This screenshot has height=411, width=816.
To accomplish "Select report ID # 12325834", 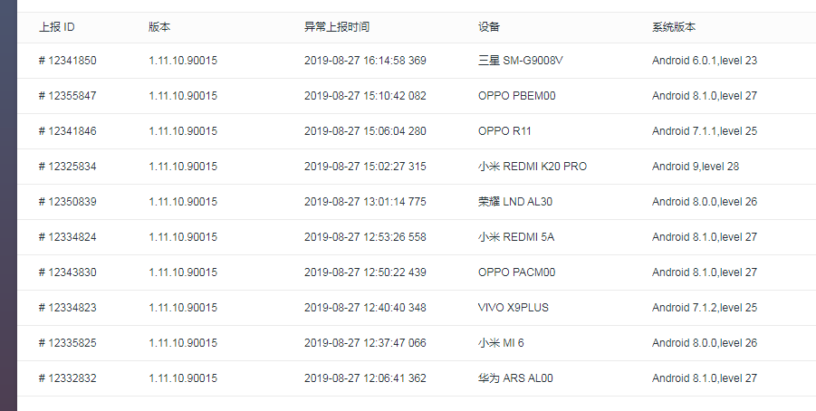I will pyautogui.click(x=67, y=167).
